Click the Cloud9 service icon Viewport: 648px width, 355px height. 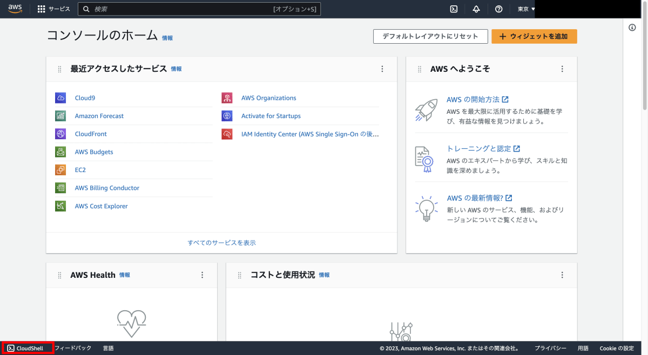(x=60, y=98)
